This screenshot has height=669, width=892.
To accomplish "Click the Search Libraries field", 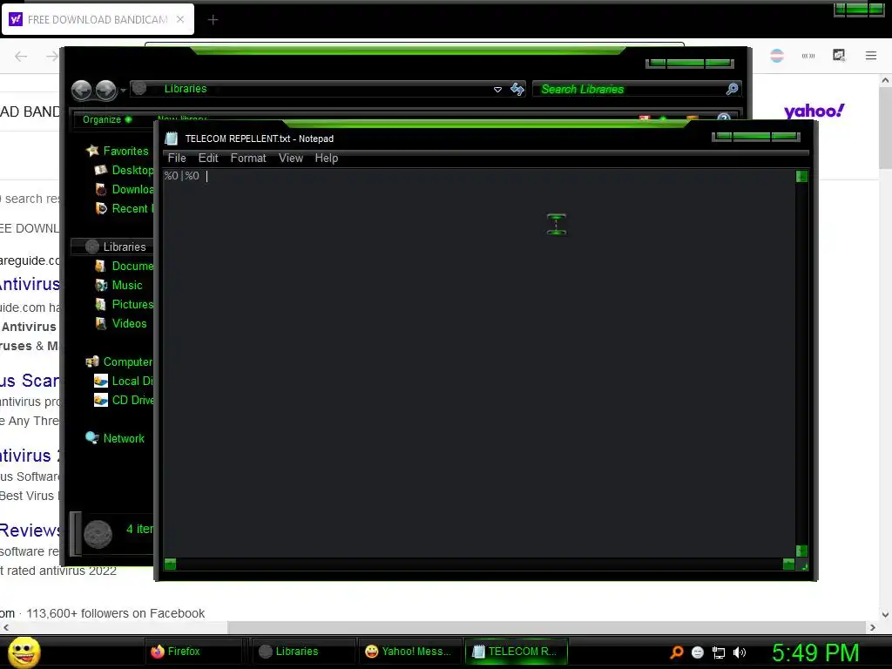I will [x=629, y=90].
